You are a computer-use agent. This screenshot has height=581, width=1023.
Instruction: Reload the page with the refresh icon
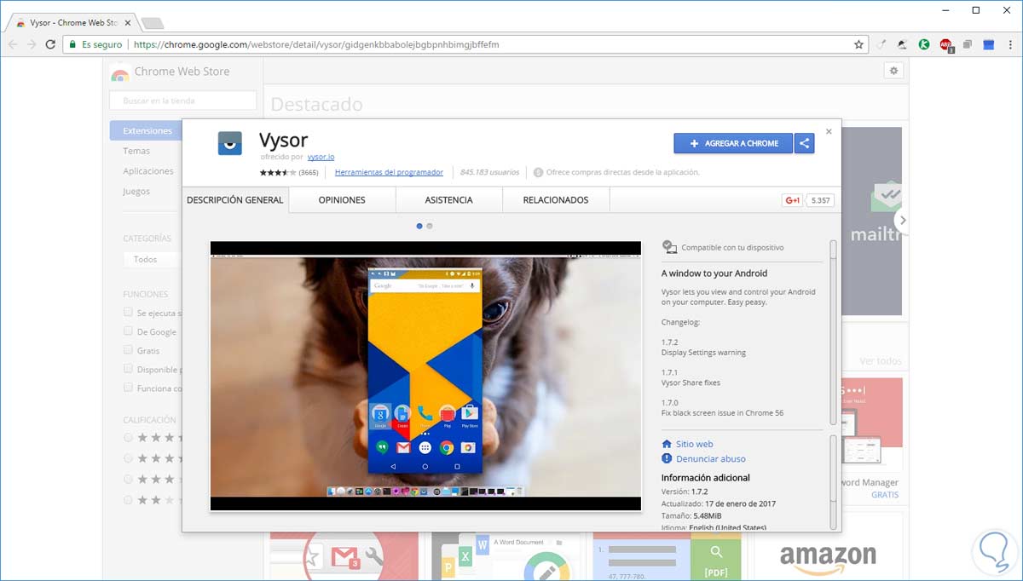(x=50, y=44)
